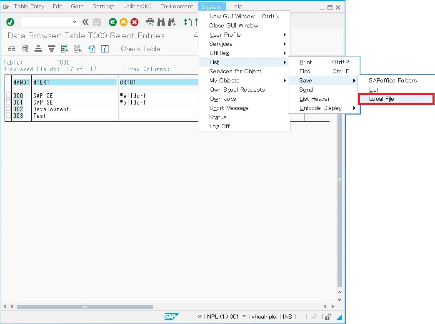Select the Details glasses icon below the title
The image size is (435, 324).
click(11, 48)
